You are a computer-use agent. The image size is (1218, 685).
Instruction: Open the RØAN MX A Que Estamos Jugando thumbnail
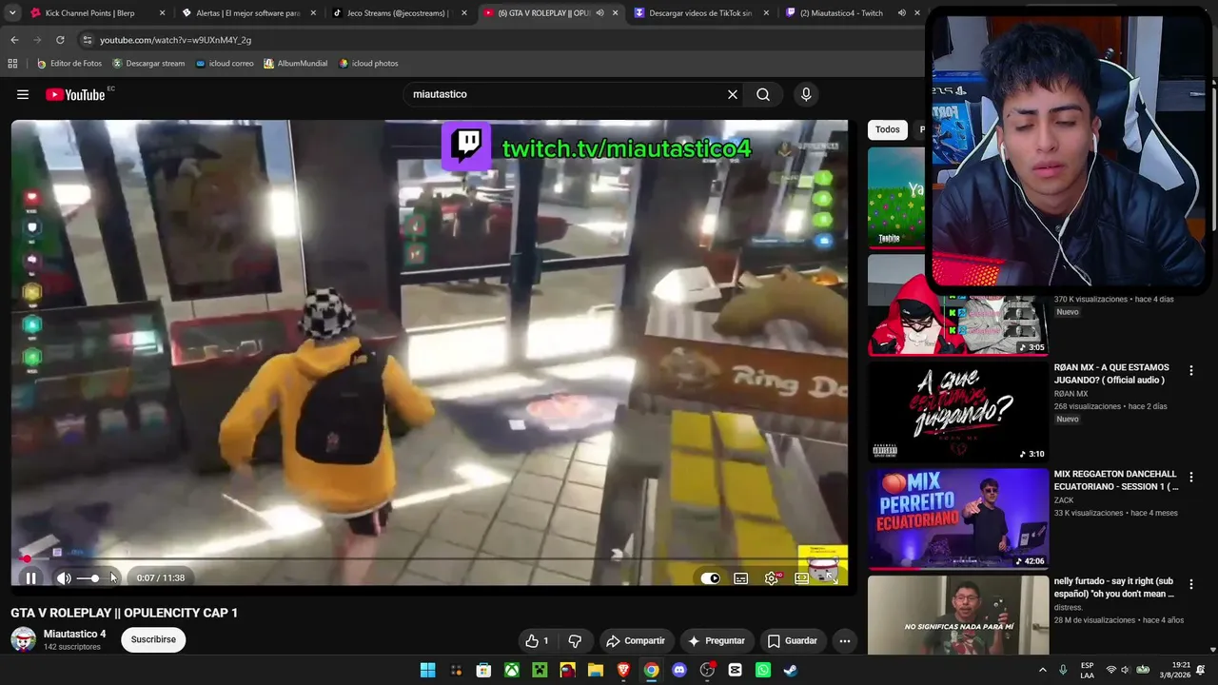pyautogui.click(x=957, y=412)
